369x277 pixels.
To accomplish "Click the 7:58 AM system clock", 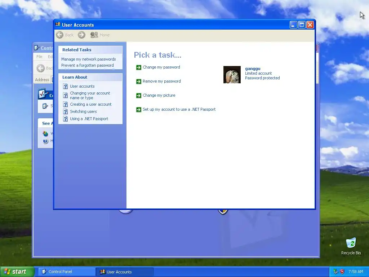I will coord(356,272).
